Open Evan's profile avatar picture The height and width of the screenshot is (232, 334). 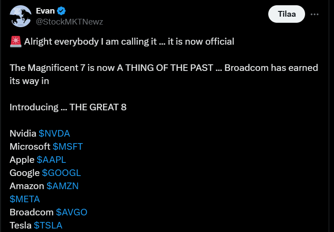tap(19, 16)
